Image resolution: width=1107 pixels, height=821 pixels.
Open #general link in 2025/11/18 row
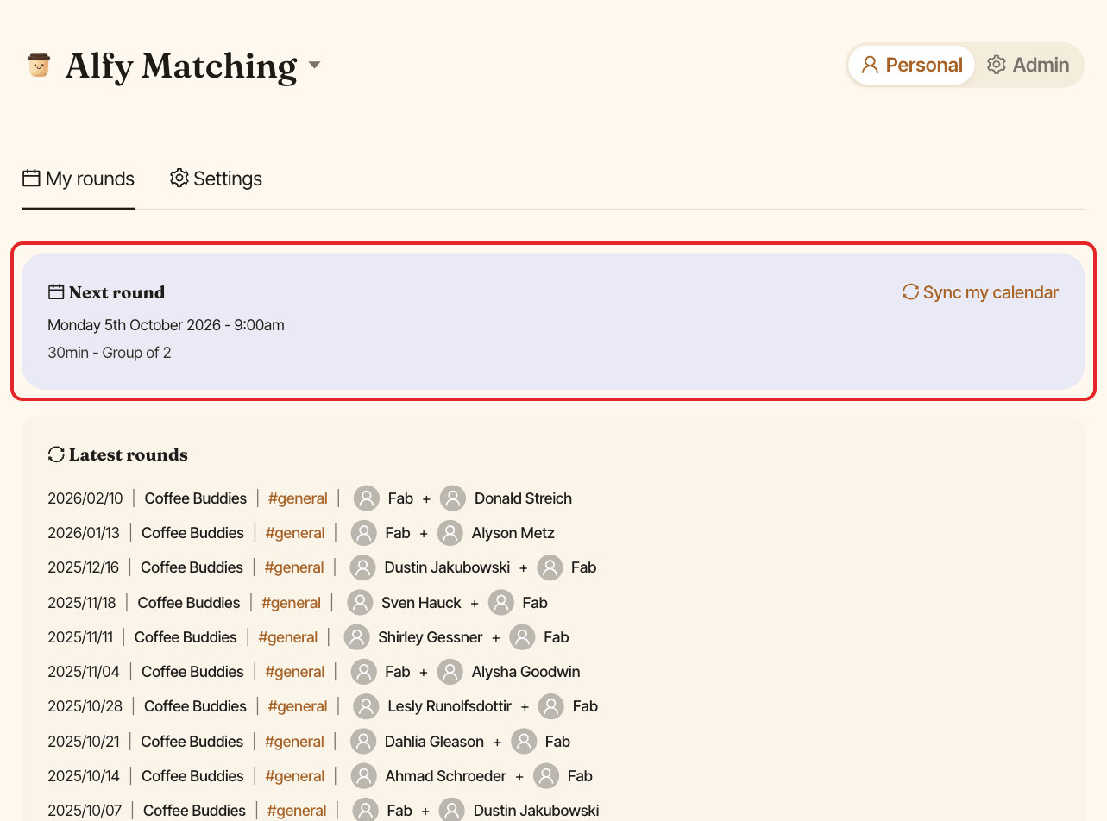pyautogui.click(x=291, y=603)
